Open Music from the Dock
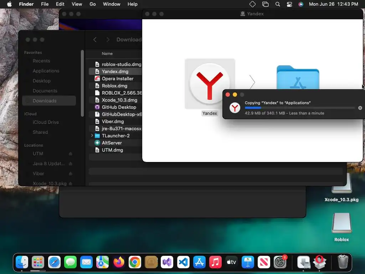Viewport: 365px width, 274px height. click(x=215, y=262)
